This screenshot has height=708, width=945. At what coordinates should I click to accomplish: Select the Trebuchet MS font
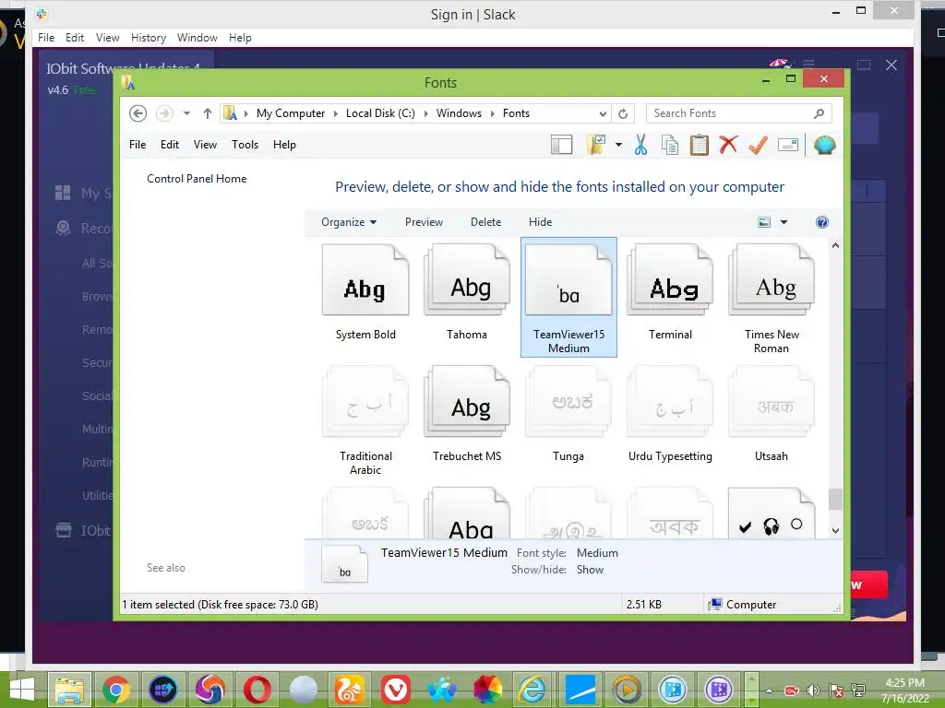pyautogui.click(x=467, y=414)
